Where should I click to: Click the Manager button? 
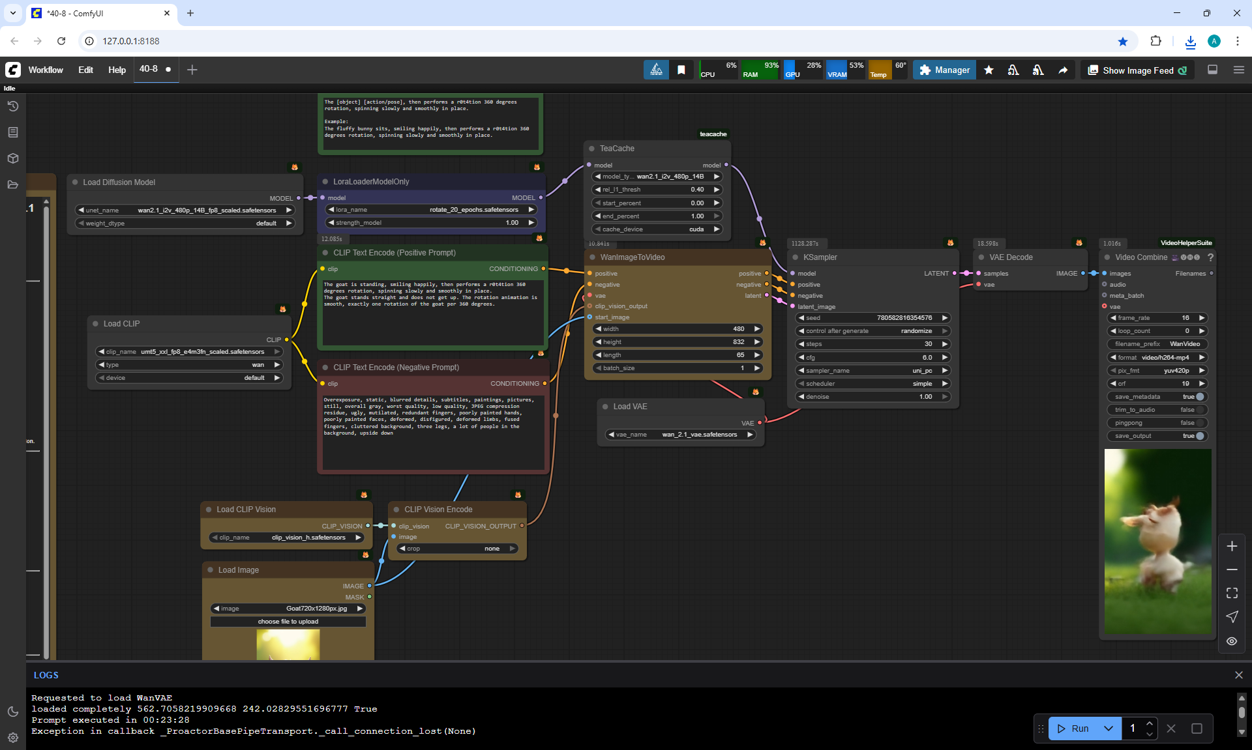pyautogui.click(x=944, y=70)
